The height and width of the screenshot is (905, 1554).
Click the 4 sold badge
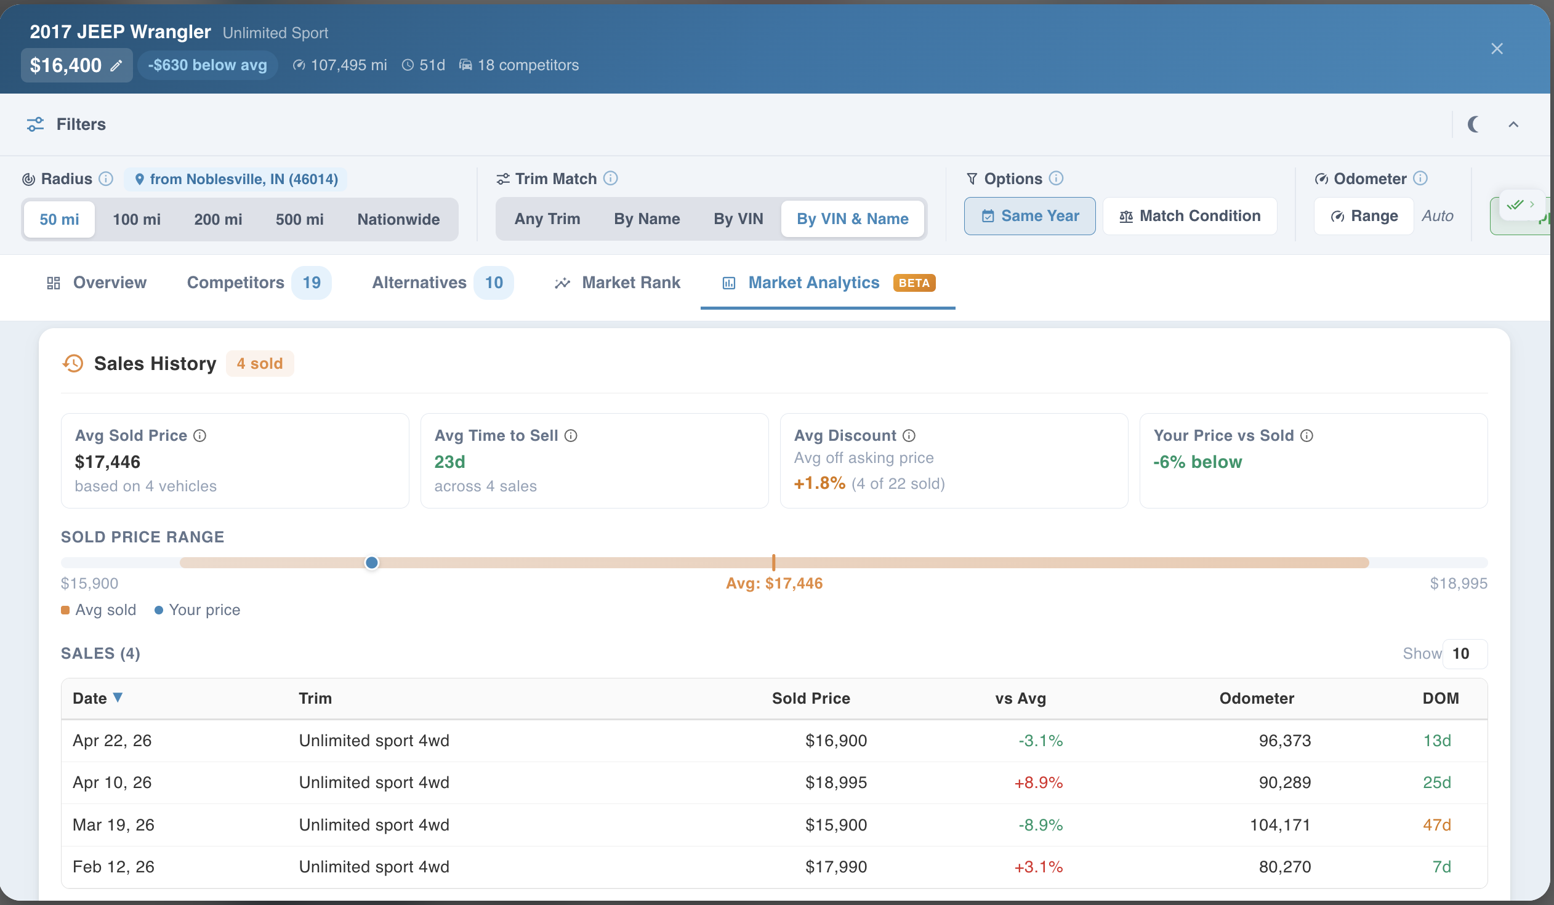coord(260,364)
